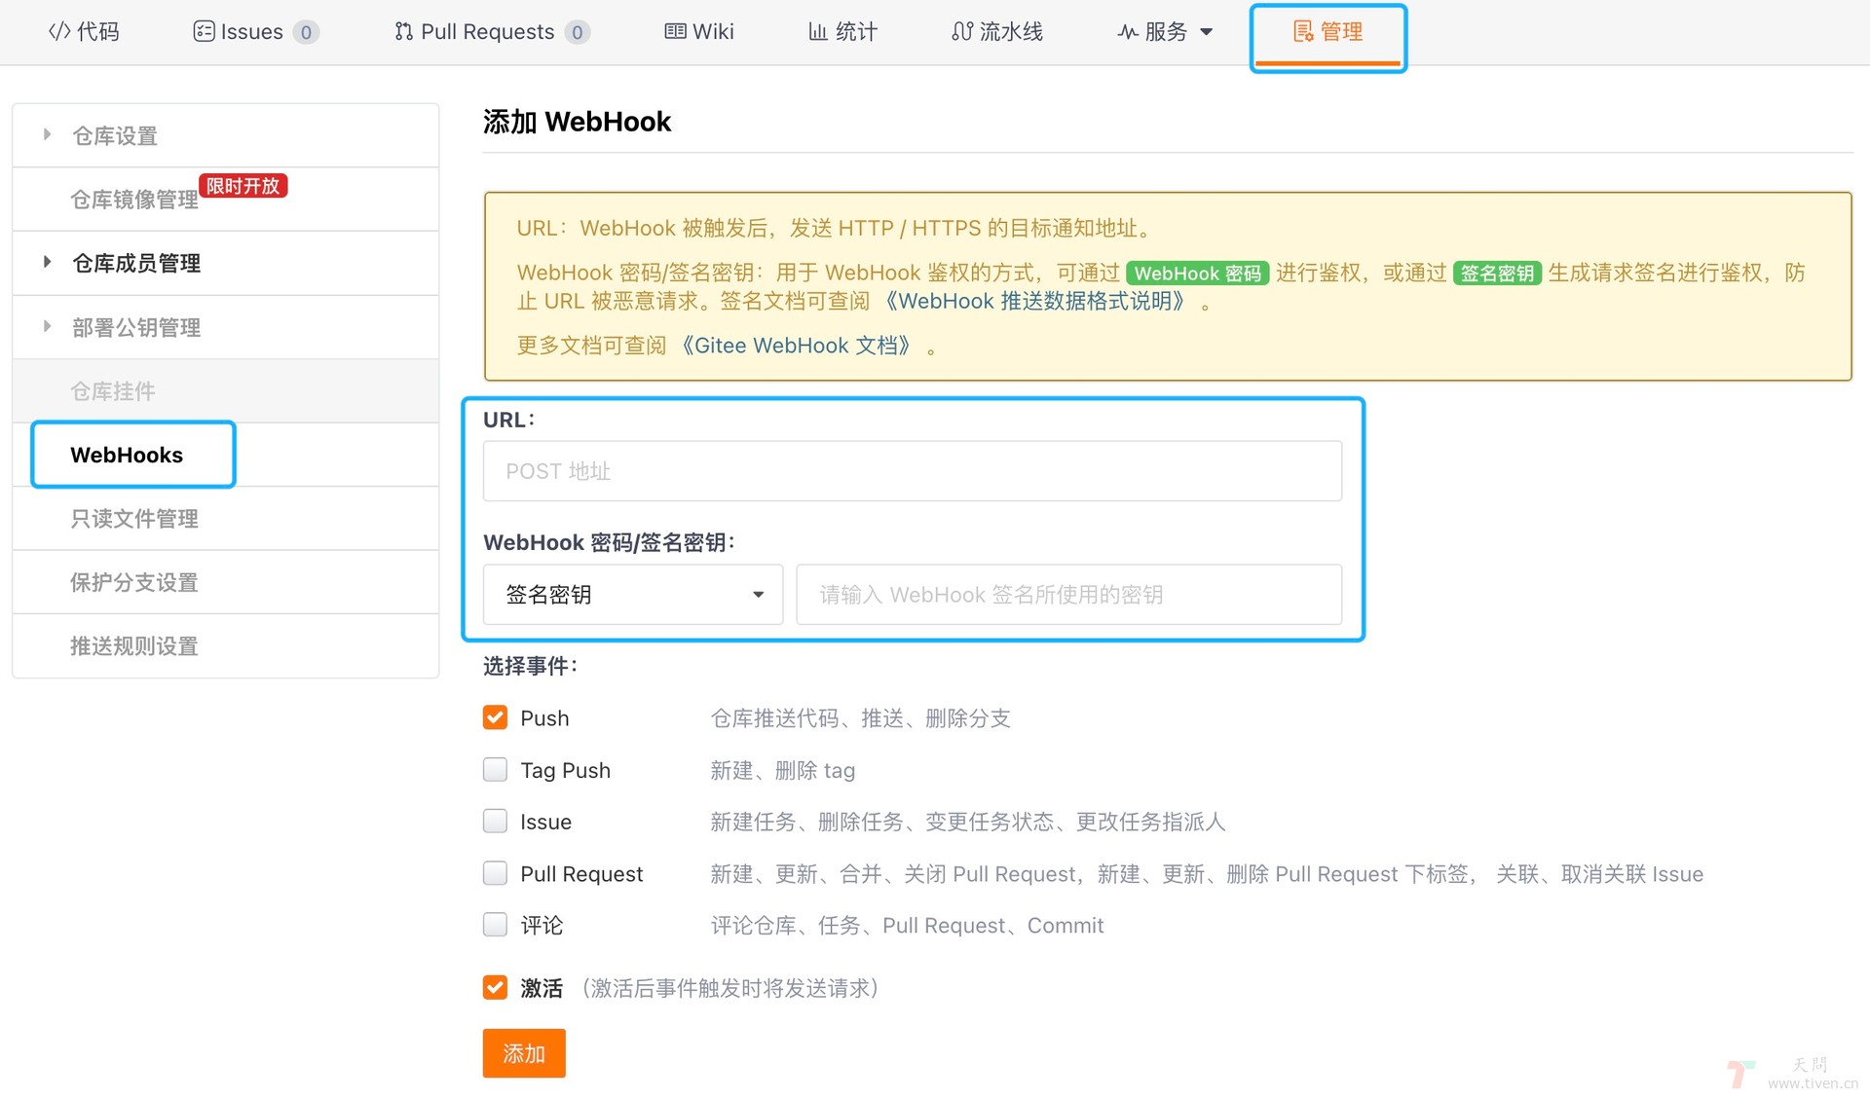Click the Pull Requests branch icon
Viewport: 1870px width, 1100px height.
403,31
